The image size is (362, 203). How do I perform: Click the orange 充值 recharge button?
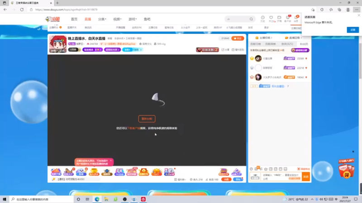226,179
